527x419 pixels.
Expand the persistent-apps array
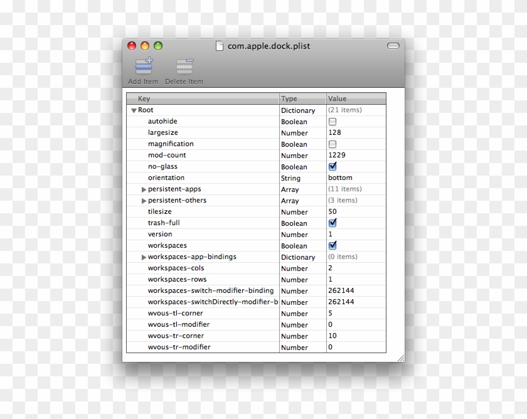pos(143,189)
